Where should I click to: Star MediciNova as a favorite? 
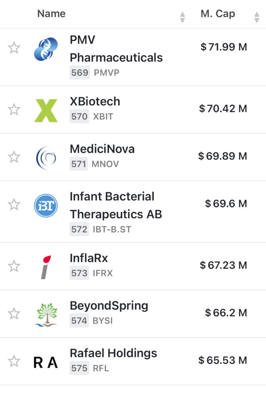pyautogui.click(x=14, y=157)
